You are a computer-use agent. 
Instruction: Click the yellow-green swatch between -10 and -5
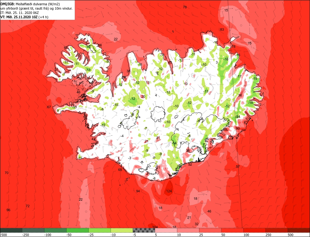pos(122,230)
